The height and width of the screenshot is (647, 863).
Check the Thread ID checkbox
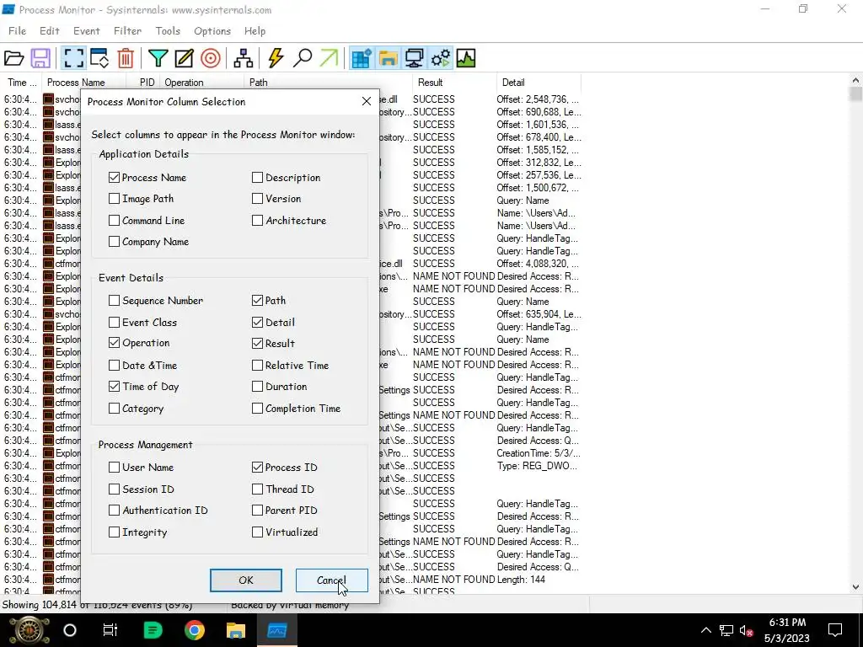pyautogui.click(x=257, y=489)
